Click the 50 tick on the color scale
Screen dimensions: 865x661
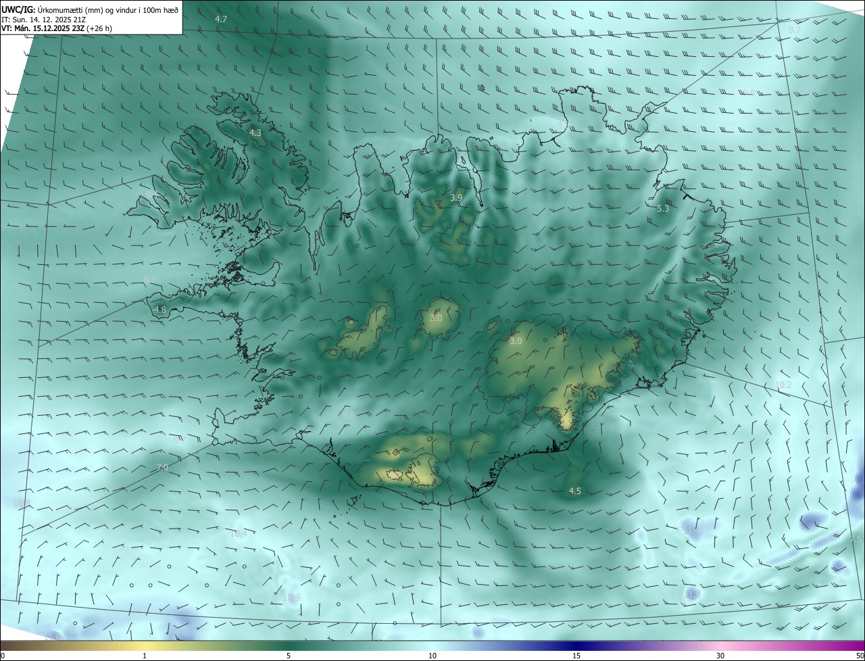pyautogui.click(x=860, y=656)
